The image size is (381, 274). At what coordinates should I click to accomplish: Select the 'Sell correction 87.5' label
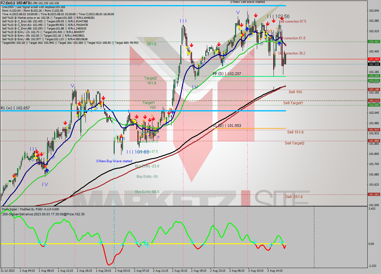(x=292, y=21)
